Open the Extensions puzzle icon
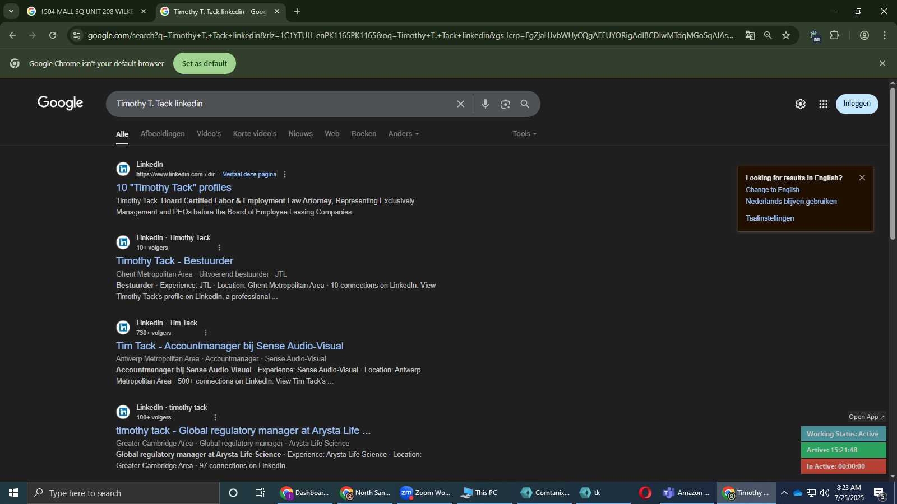The image size is (897, 504). click(835, 35)
